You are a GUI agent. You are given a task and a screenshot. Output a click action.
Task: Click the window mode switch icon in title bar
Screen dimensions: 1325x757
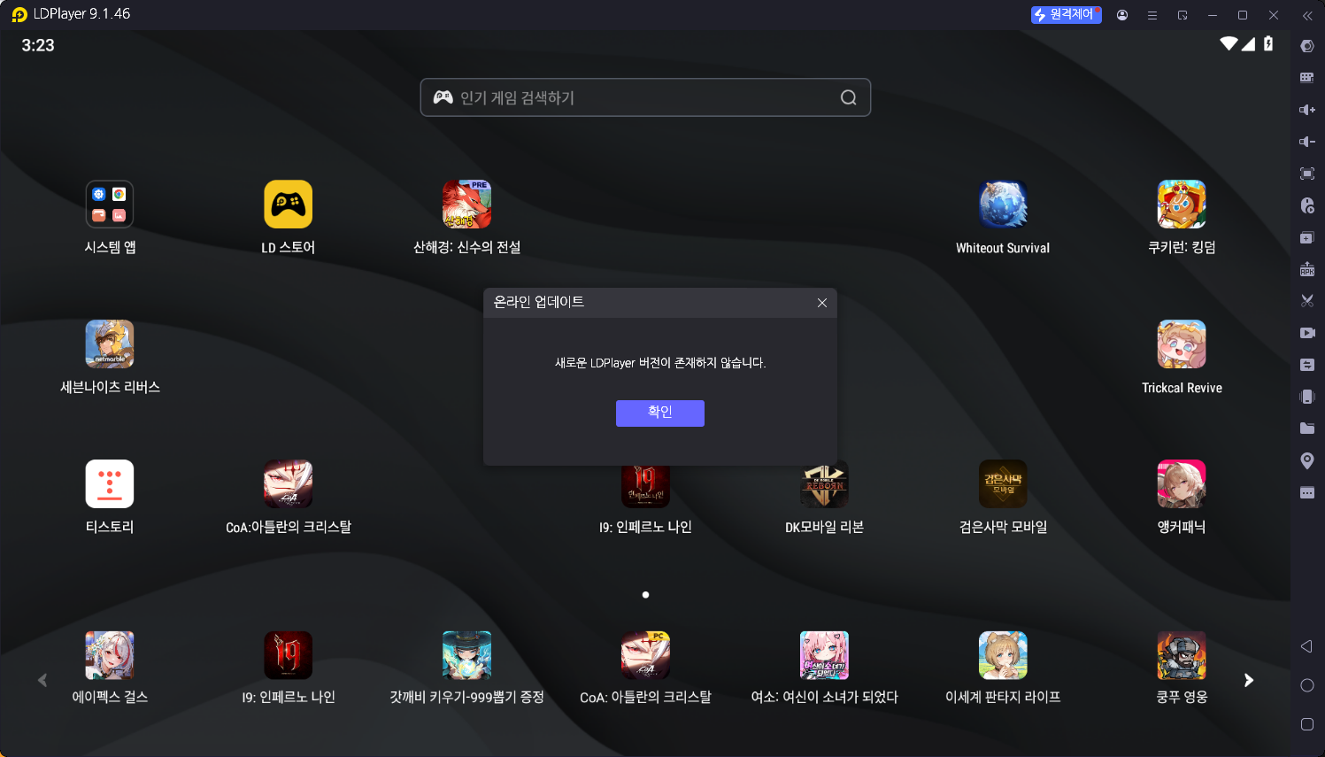[1182, 15]
